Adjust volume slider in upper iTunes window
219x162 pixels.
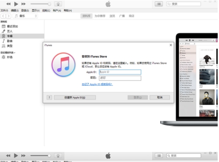(41, 4)
